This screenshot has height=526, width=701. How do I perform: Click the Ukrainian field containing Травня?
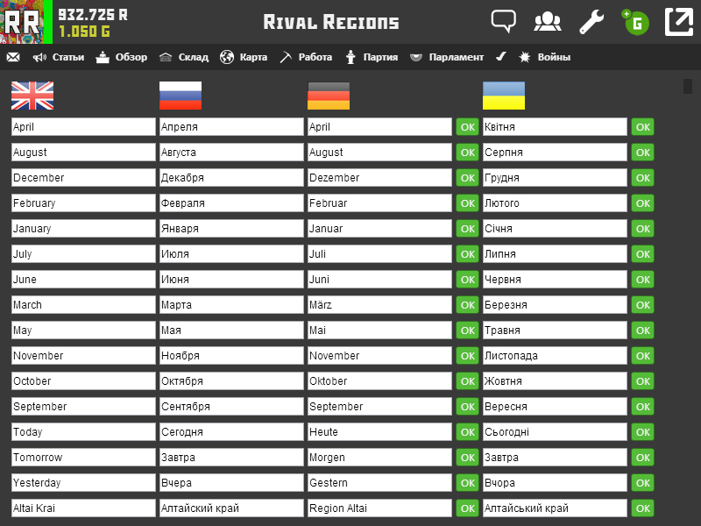coord(555,331)
